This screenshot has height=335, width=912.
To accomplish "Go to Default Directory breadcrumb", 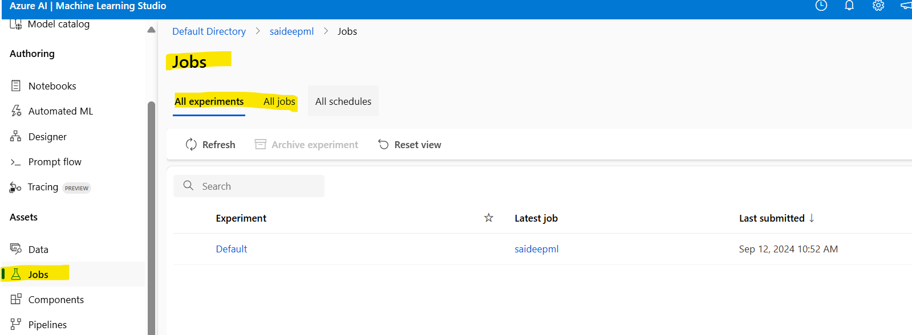I will [209, 31].
